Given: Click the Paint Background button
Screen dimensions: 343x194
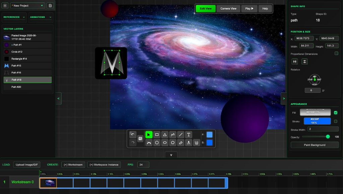Looking at the screenshot, I should pos(315,145).
